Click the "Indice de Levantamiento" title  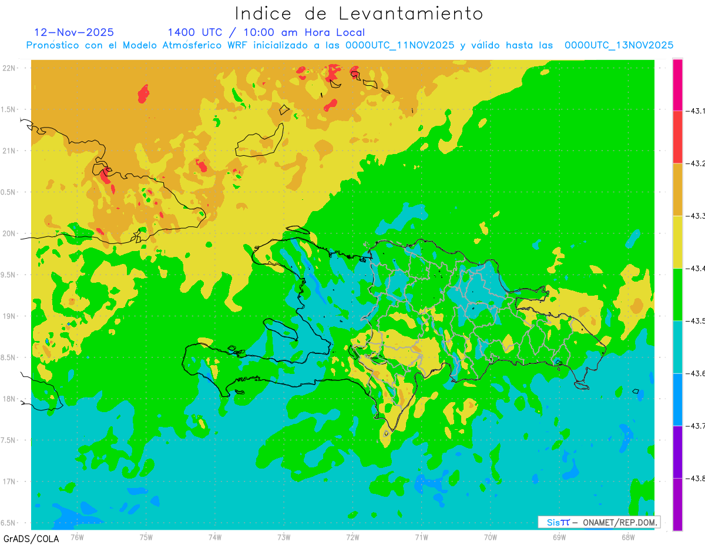coord(359,14)
